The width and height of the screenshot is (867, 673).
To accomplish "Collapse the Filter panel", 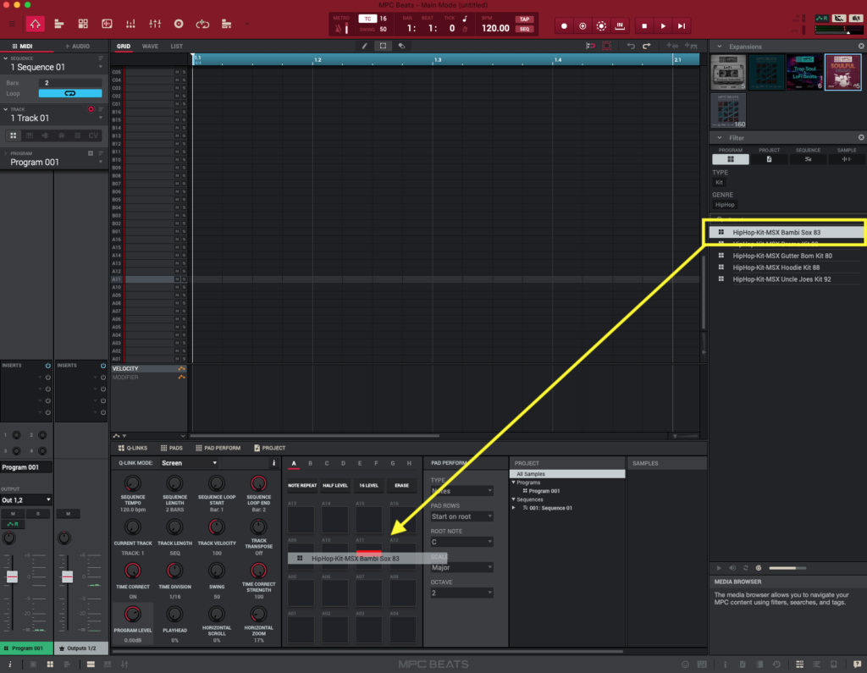I will [720, 138].
